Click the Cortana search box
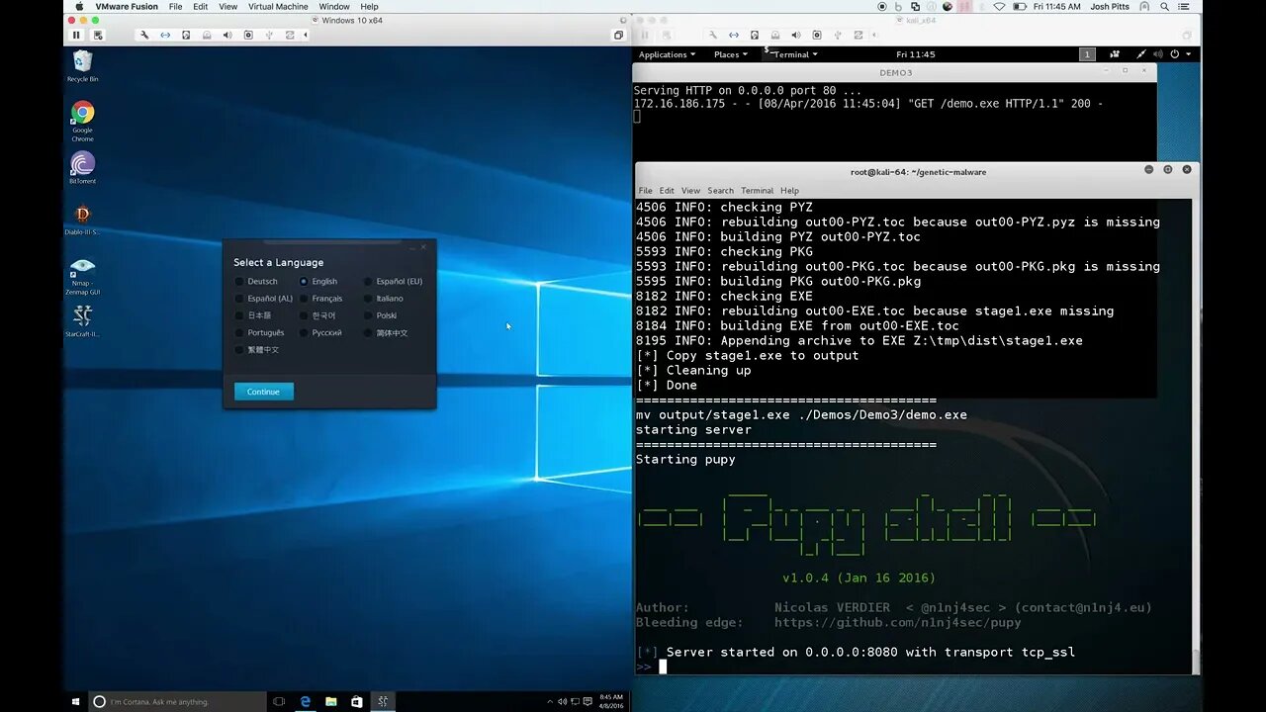 click(177, 701)
